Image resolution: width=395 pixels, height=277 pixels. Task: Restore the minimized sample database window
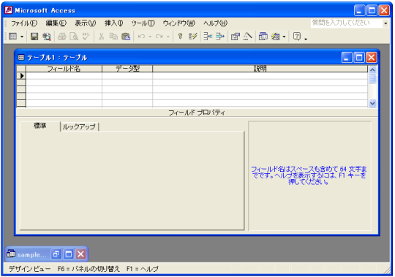tap(56, 254)
